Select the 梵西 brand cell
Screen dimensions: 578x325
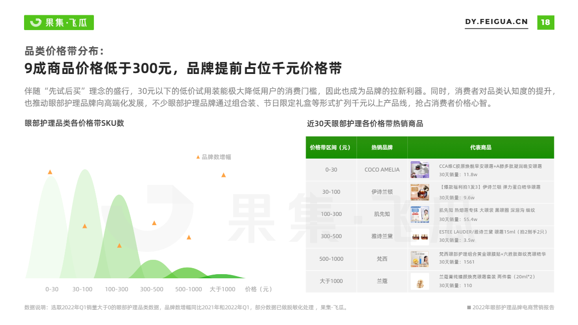point(382,259)
